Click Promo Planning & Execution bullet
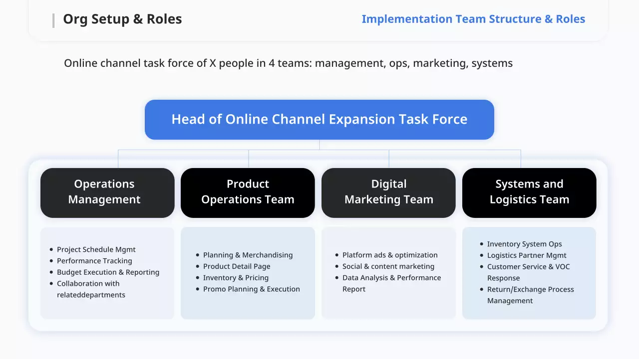 [x=251, y=289]
